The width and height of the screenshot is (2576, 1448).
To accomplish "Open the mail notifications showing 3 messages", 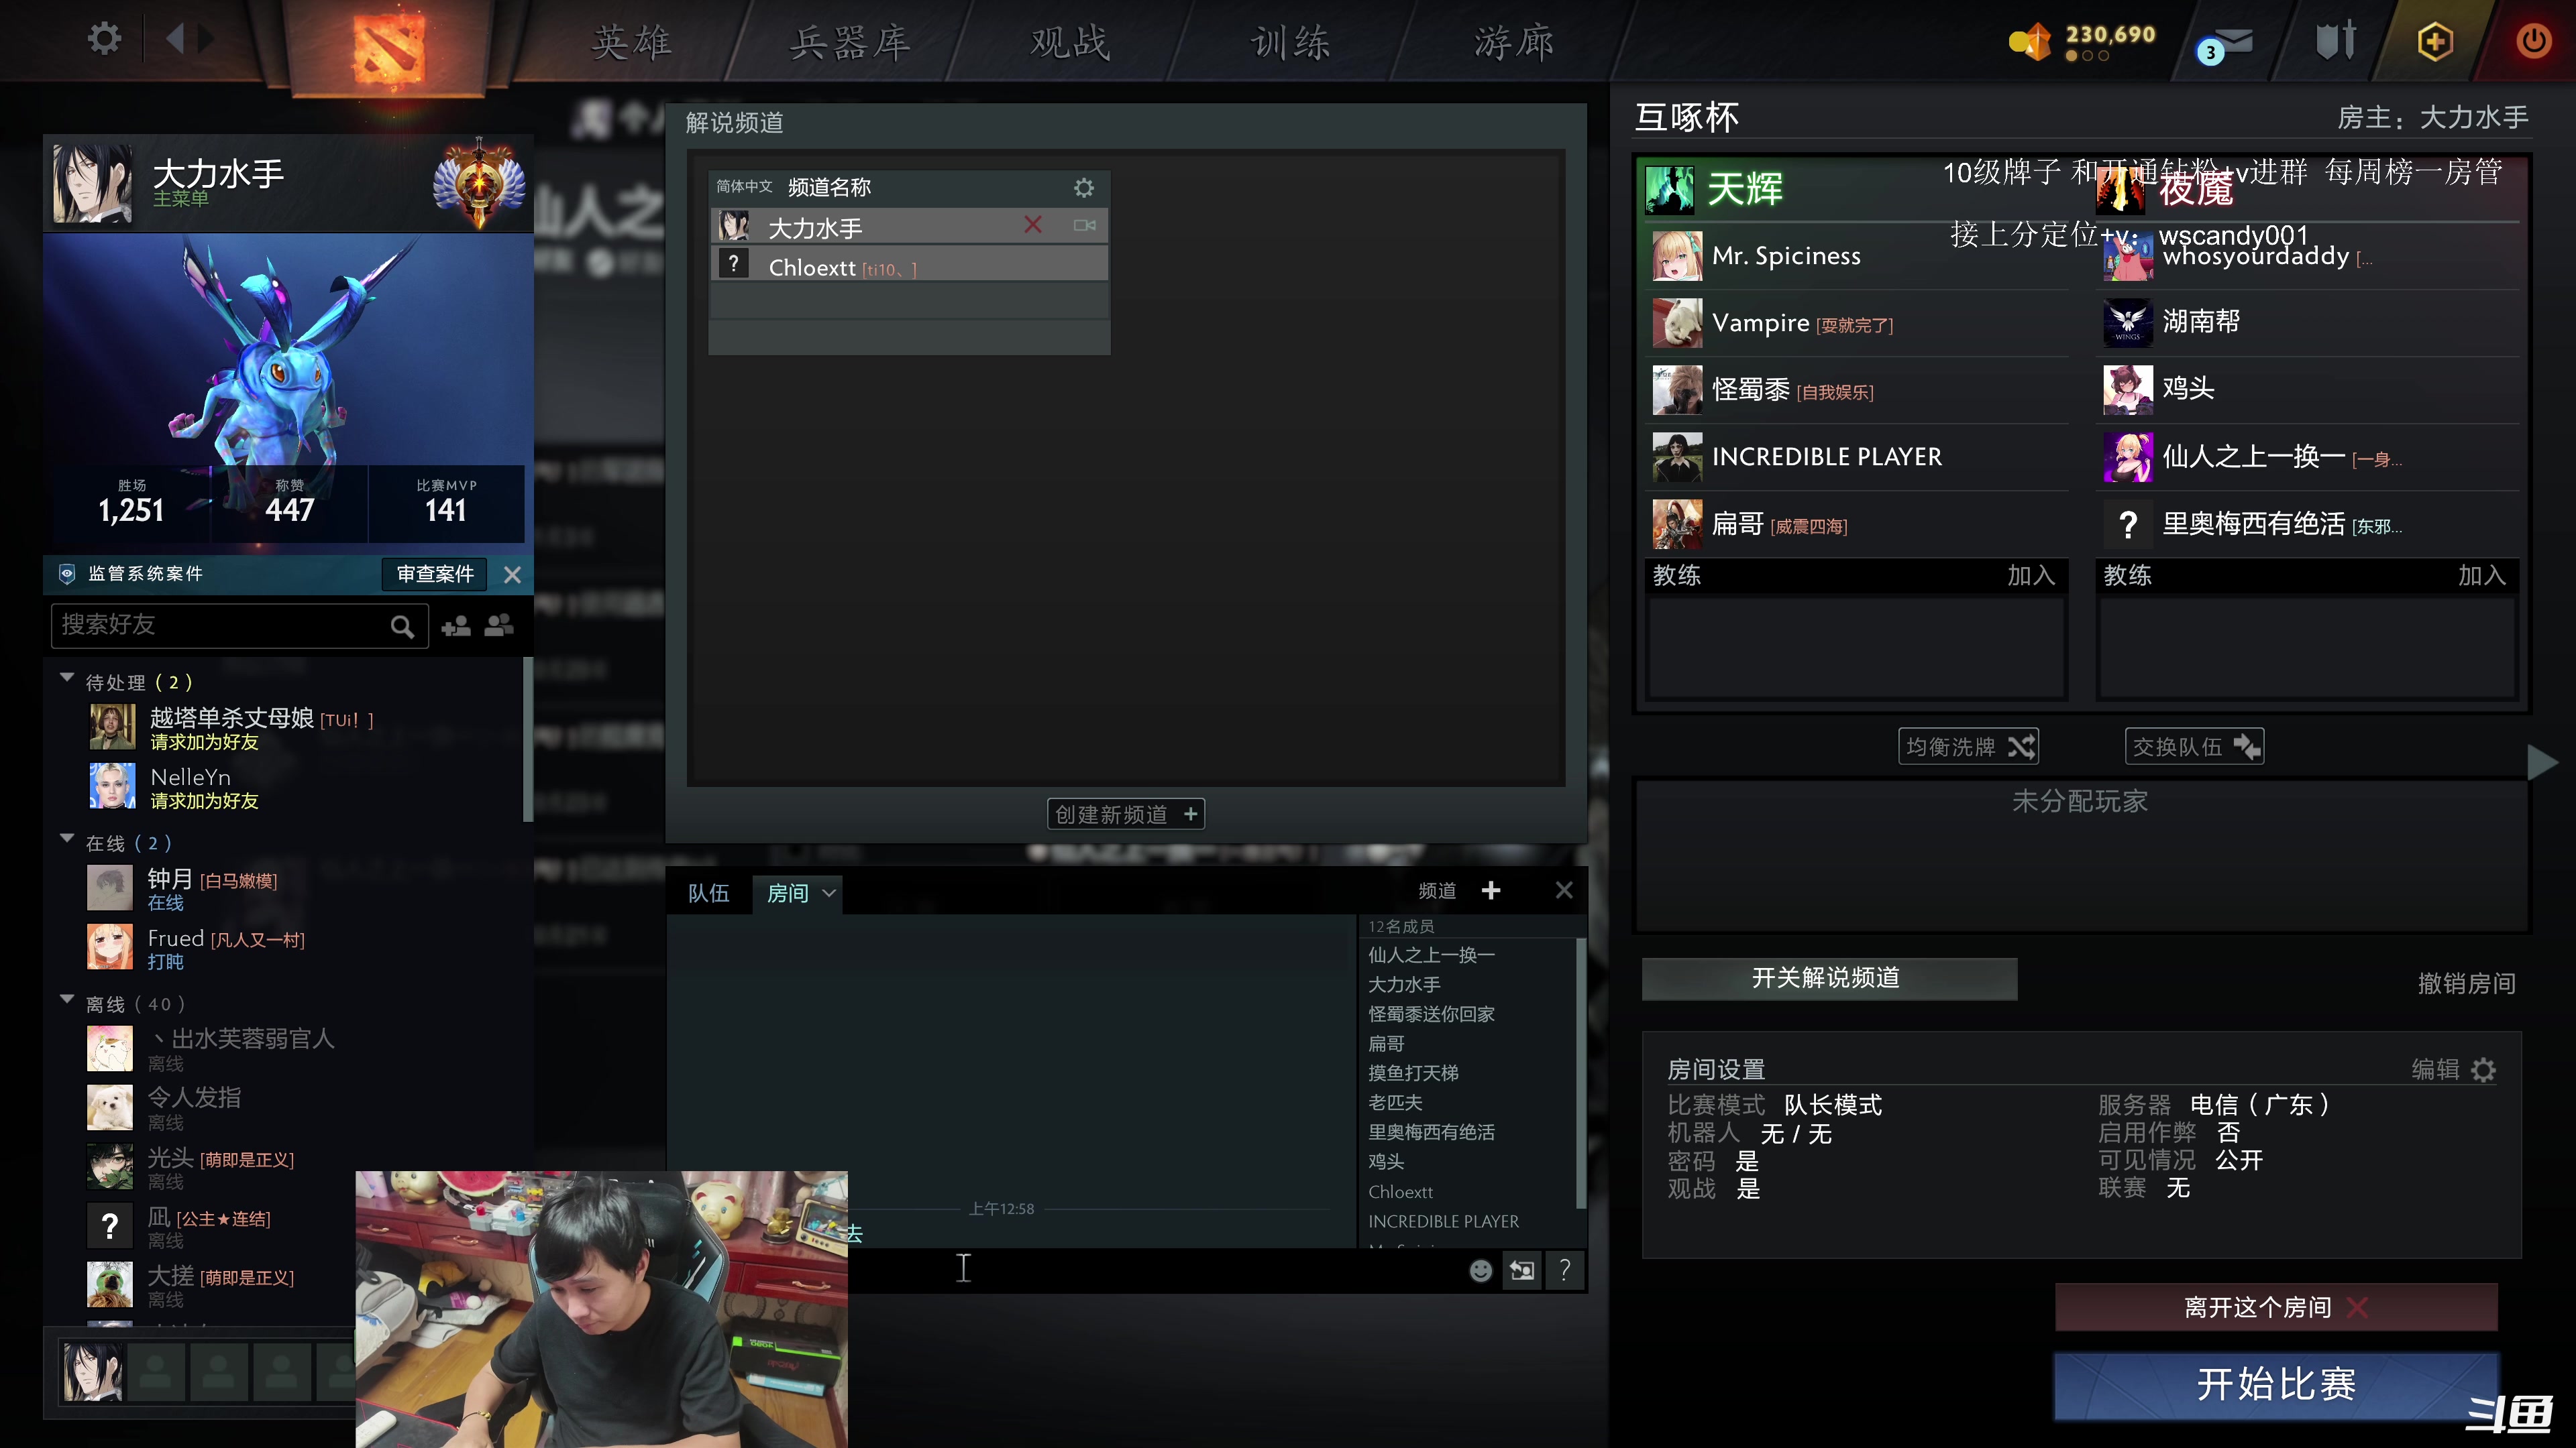I will click(x=2230, y=42).
